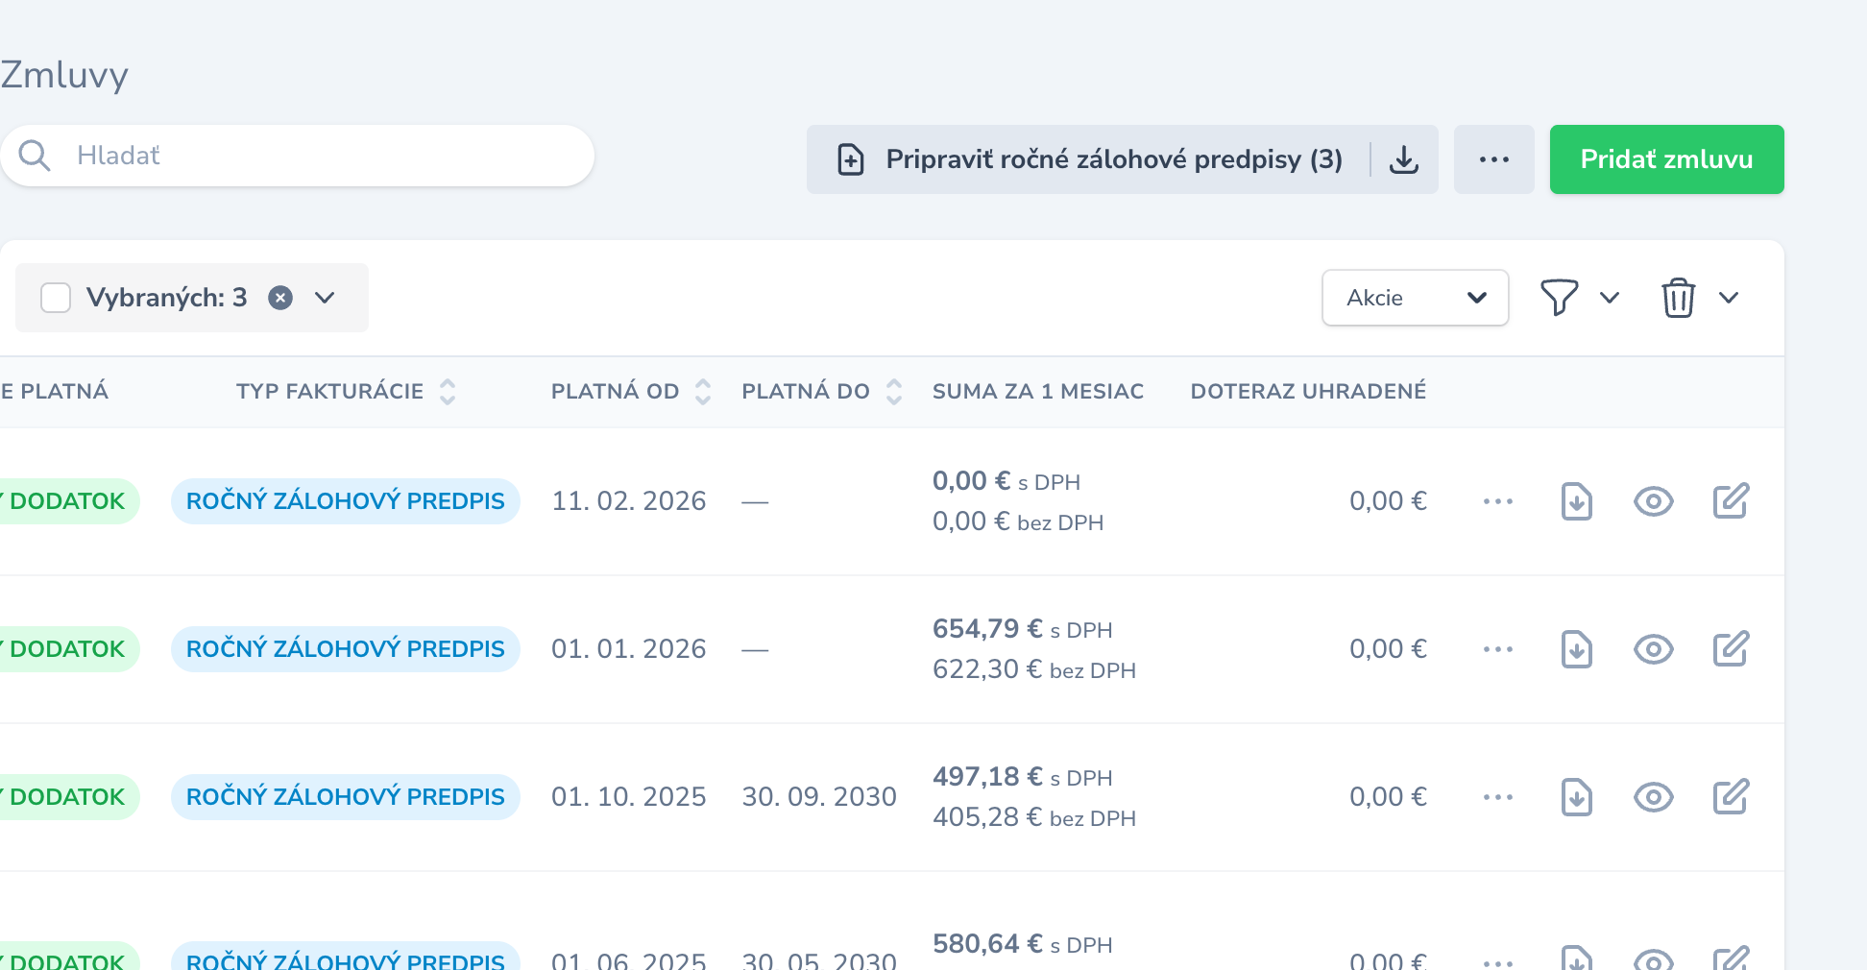
Task: Open row menu dots for 11. 02. 2026 contract
Action: point(1498,501)
